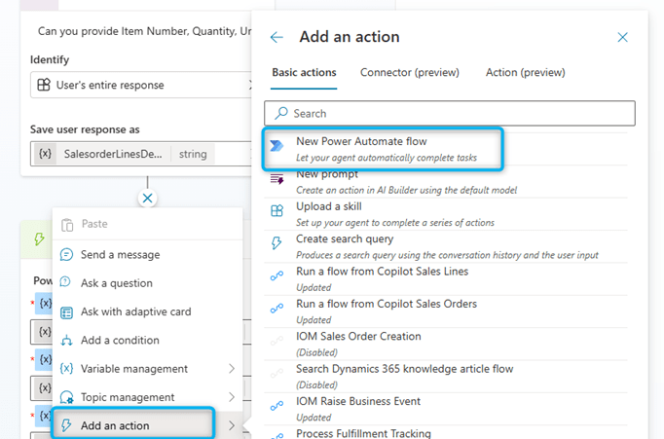
Task: Click the Ask a question icon
Action: point(67,283)
